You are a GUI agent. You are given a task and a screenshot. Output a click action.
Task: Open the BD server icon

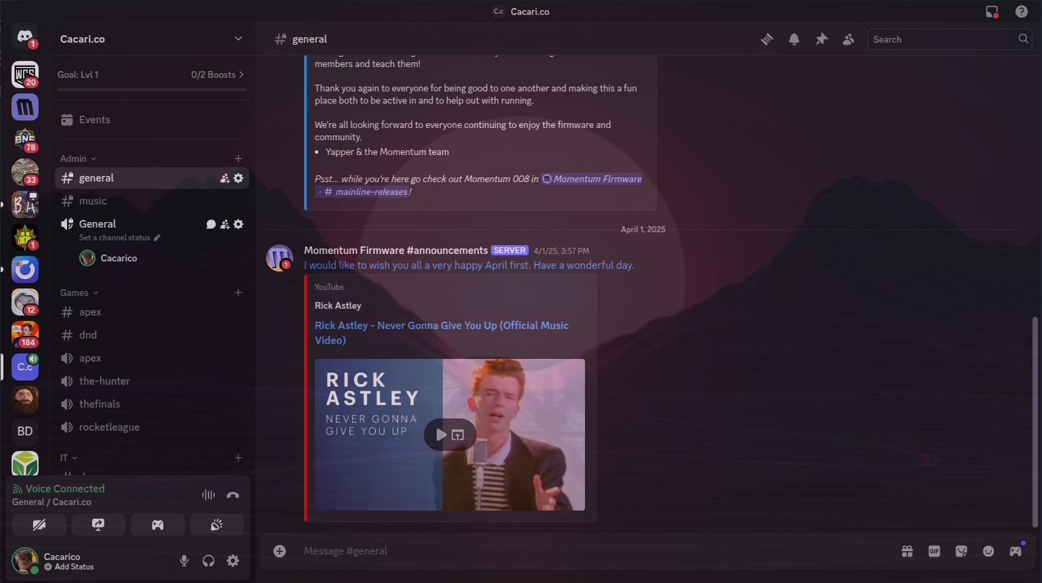point(25,431)
